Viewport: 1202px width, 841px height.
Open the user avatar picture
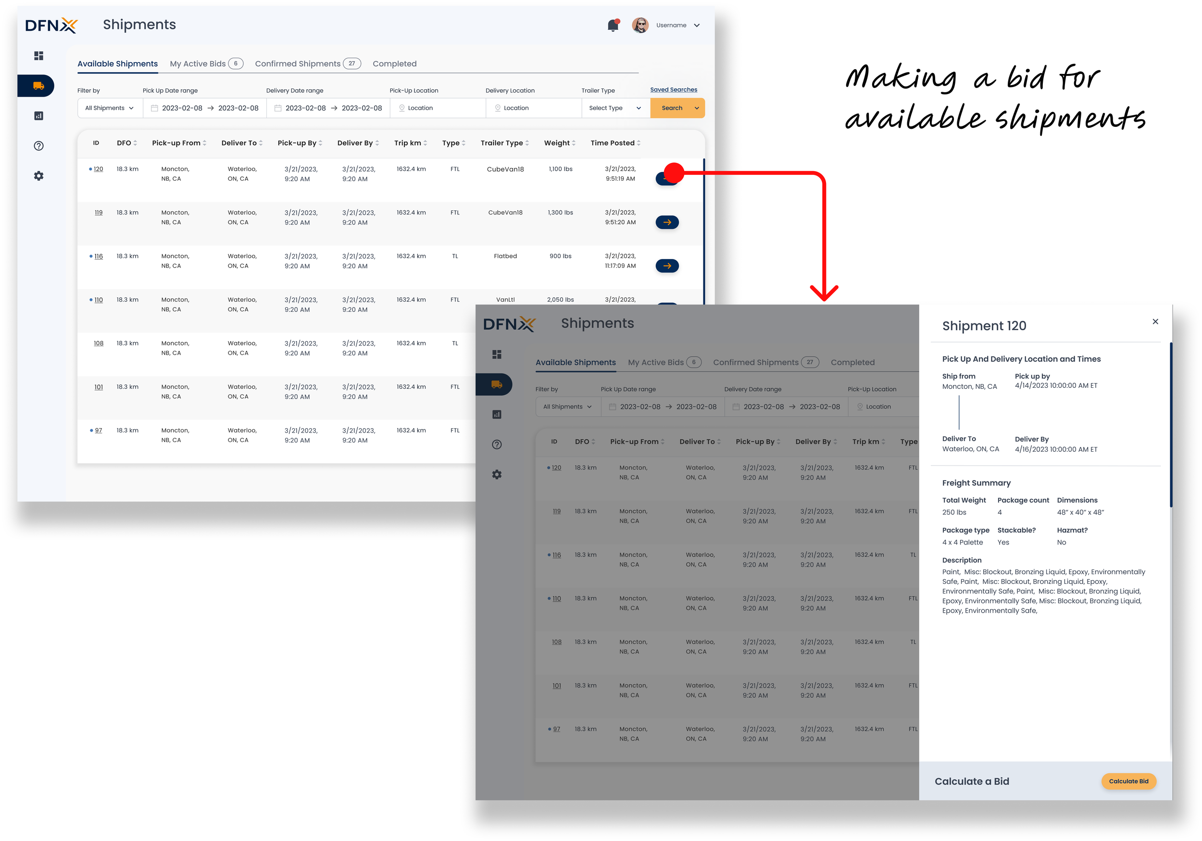click(640, 25)
